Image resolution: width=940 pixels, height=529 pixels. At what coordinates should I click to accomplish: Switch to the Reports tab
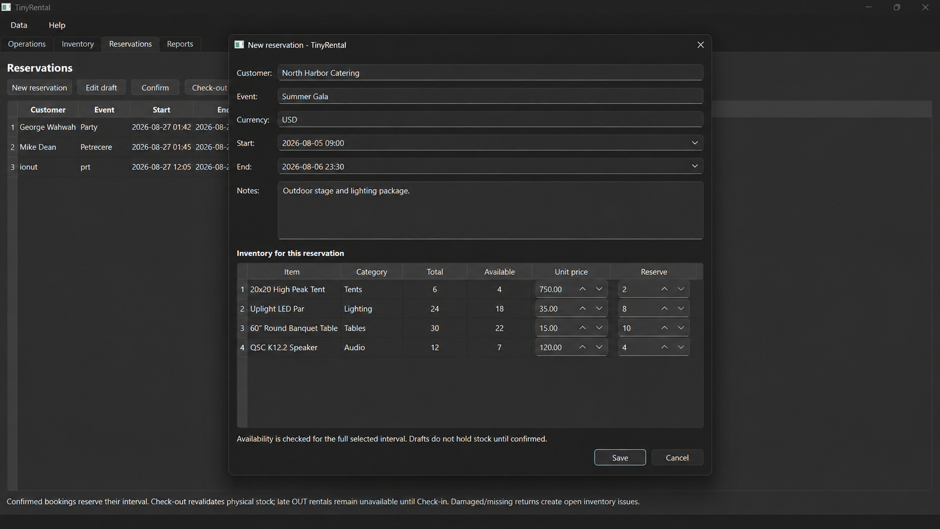click(x=180, y=44)
